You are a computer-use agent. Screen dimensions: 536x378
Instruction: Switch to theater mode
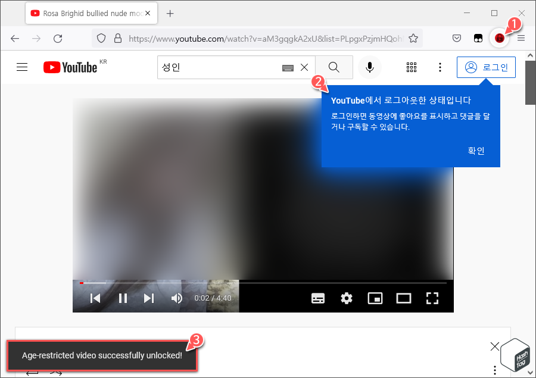(x=404, y=298)
